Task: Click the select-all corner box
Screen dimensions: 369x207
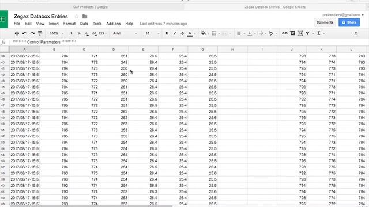Action: (5, 49)
